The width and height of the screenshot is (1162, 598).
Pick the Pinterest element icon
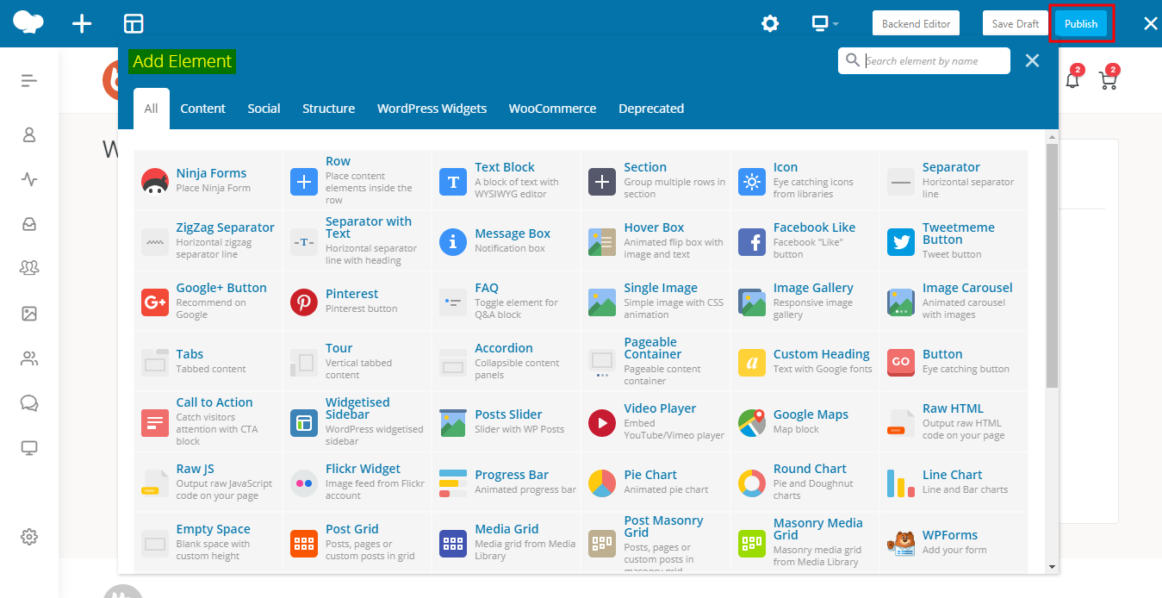304,302
